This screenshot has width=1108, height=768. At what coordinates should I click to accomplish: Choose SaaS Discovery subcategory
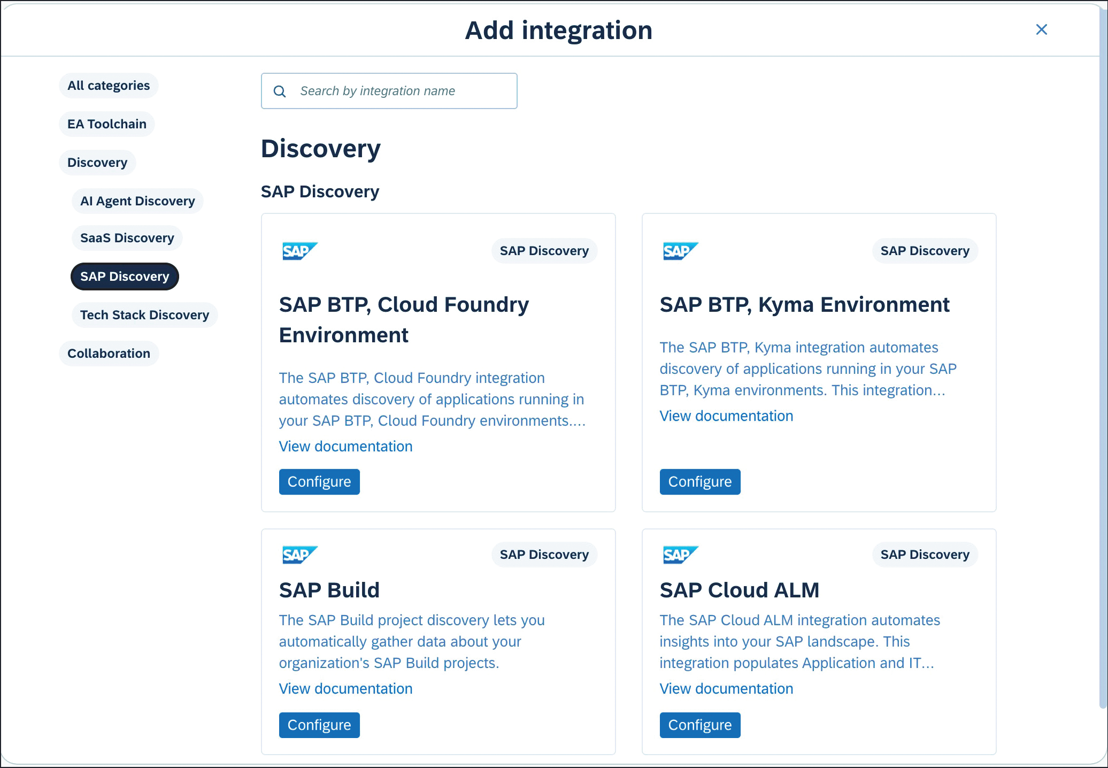(127, 238)
